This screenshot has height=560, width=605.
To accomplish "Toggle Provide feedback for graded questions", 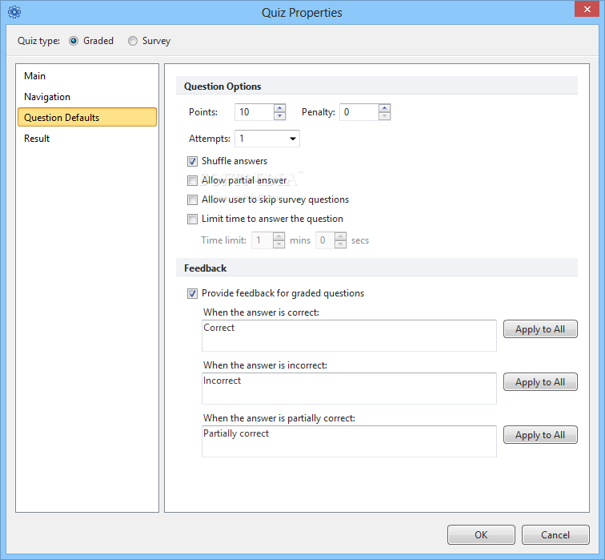I will (192, 293).
